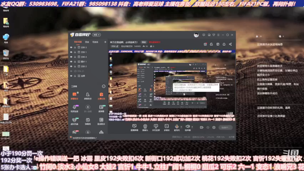Click the 扬声器 speaker icon
Image resolution: width=304 pixels, height=171 pixels.
coord(187,127)
